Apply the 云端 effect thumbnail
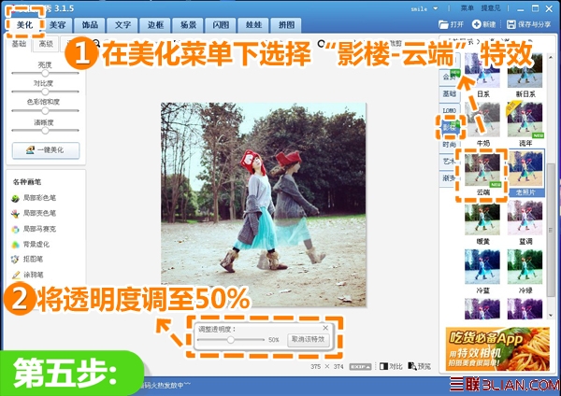Screen dimensions: 561x396 (x=482, y=171)
